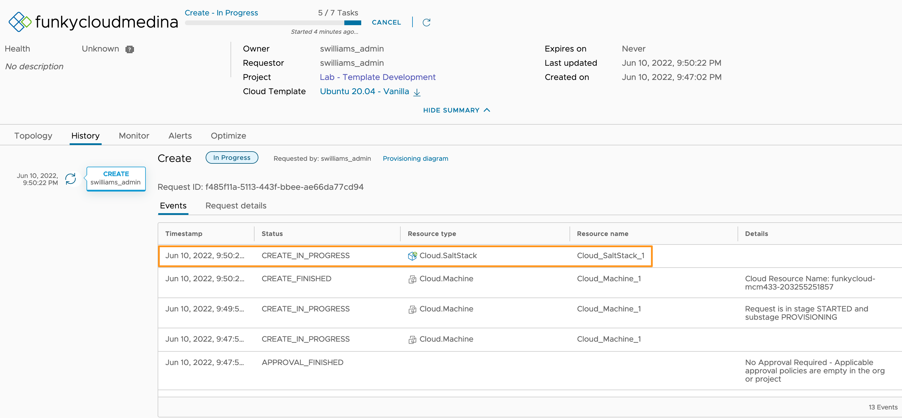Image resolution: width=902 pixels, height=418 pixels.
Task: Click the 'Started 4 minutes ago' text
Action: click(324, 32)
